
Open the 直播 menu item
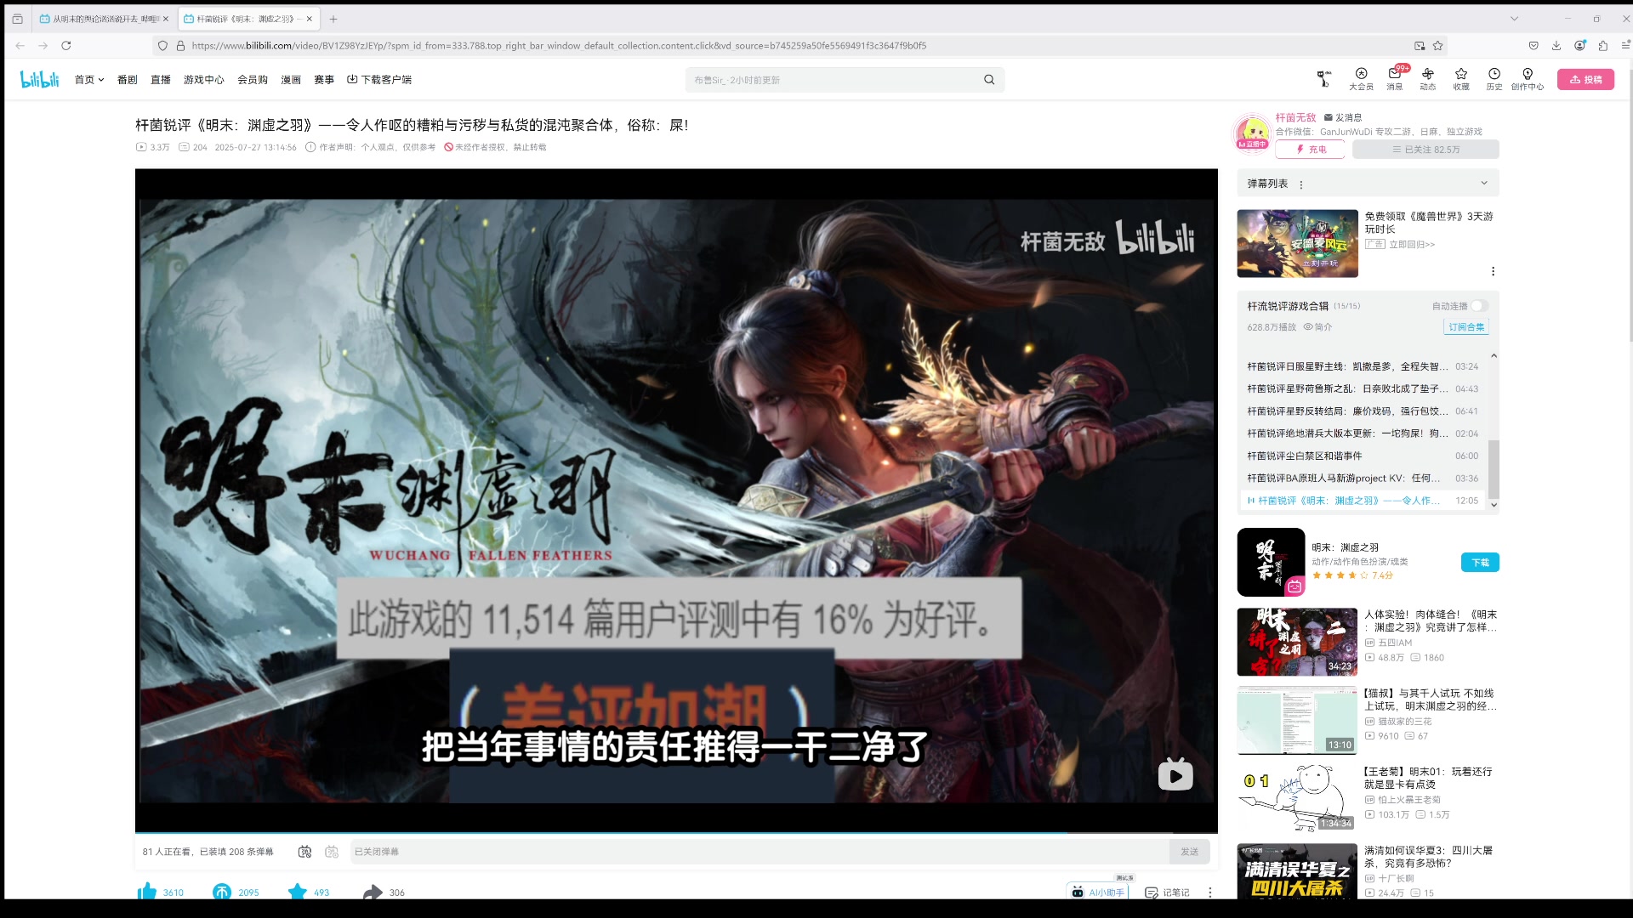[161, 80]
